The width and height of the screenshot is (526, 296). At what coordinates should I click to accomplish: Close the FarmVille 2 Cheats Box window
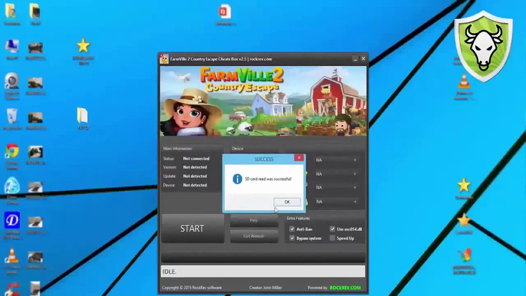click(363, 59)
